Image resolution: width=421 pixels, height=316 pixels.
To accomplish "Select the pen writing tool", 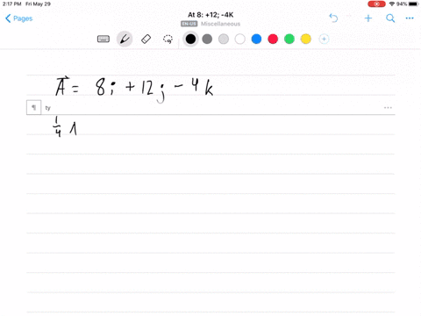I will coord(125,39).
